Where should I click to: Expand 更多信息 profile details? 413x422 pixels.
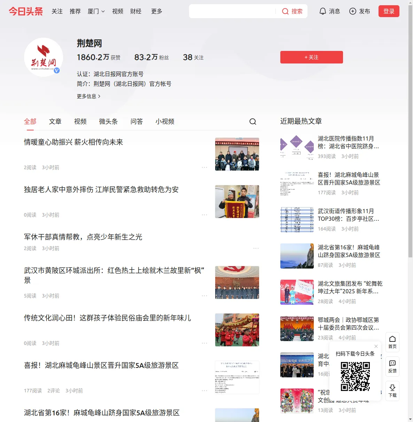(x=89, y=96)
